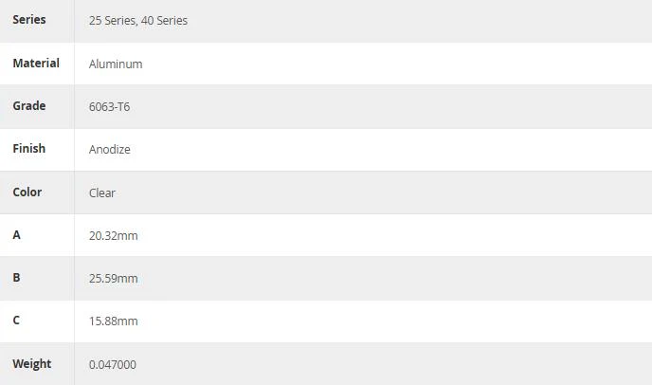Image resolution: width=652 pixels, height=385 pixels.
Task: Click the Weight row label
Action: pos(32,364)
